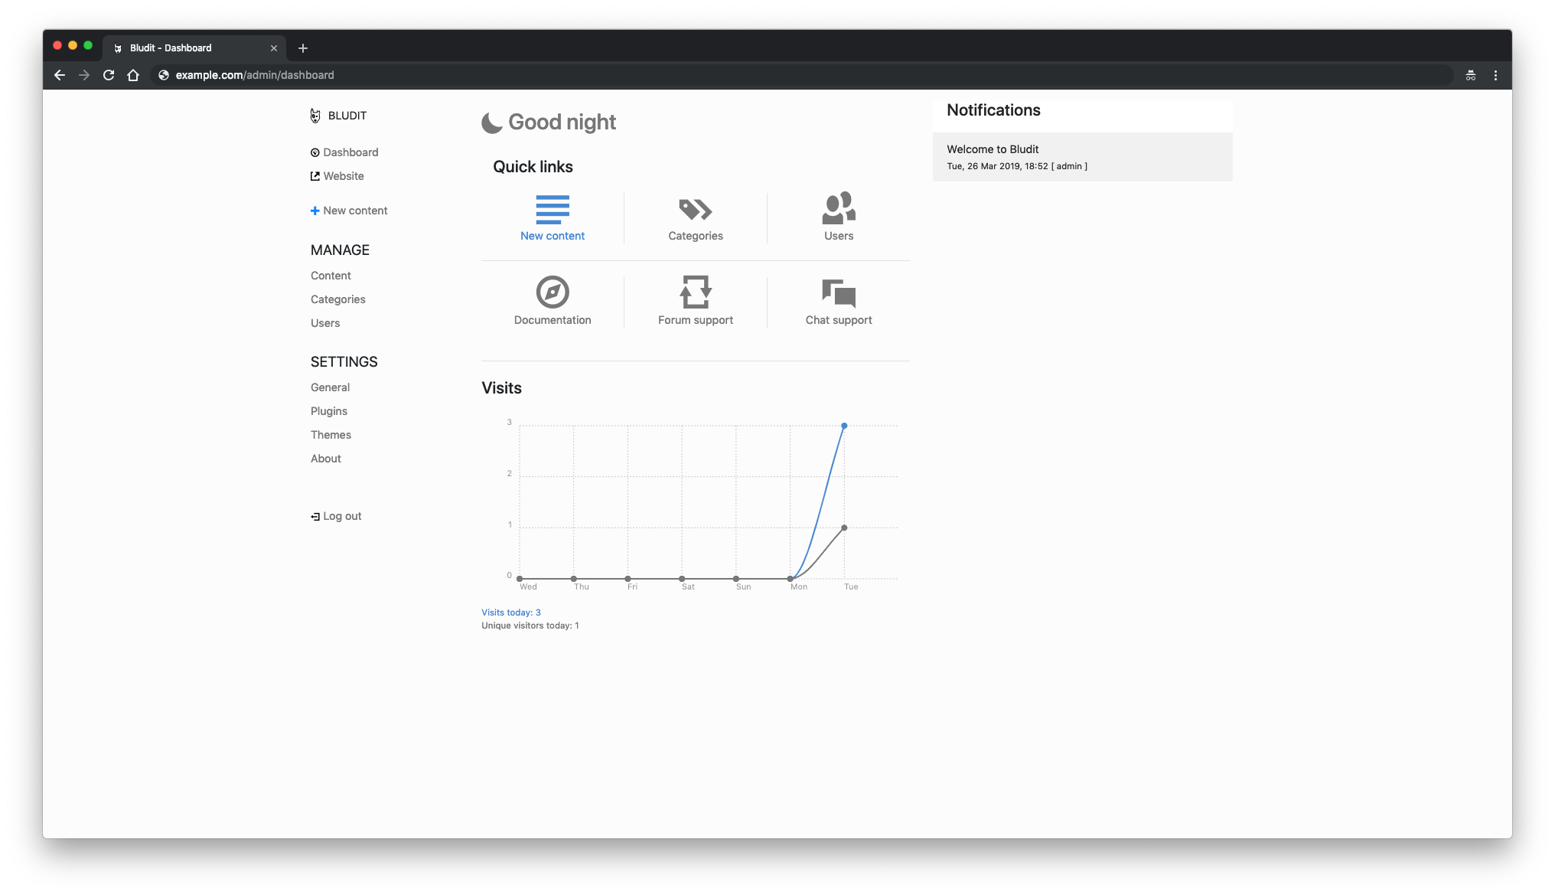The width and height of the screenshot is (1555, 895).
Task: Log out of Bludit admin
Action: coord(336,516)
